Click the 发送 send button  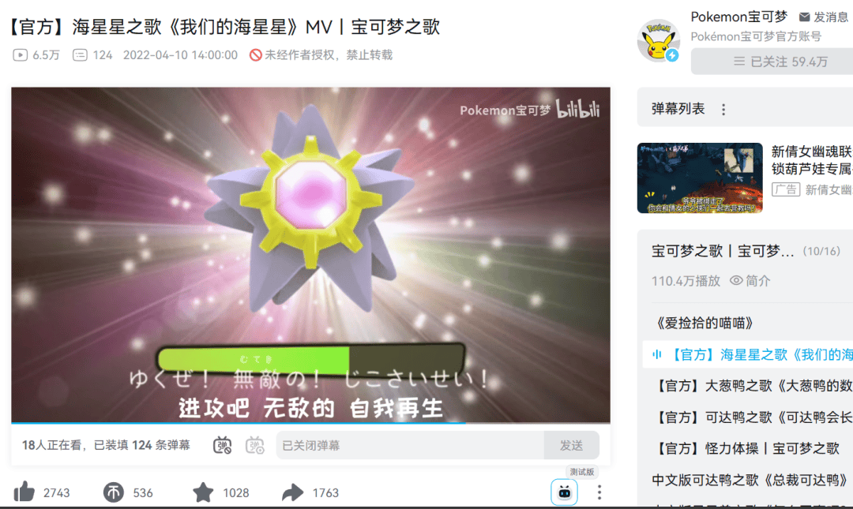tap(571, 445)
